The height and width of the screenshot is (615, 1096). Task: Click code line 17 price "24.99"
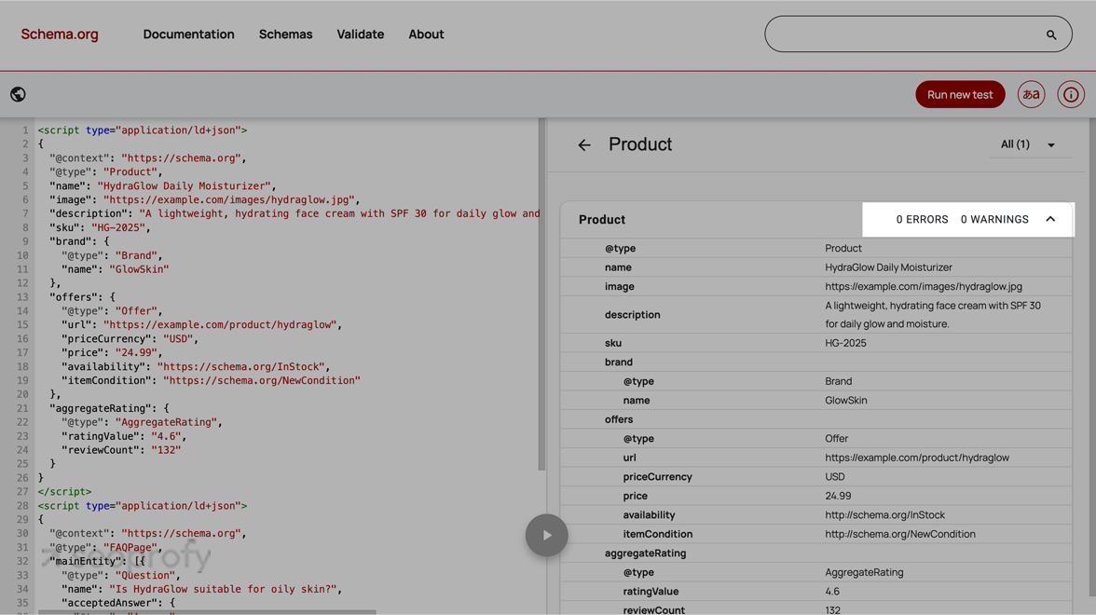[112, 353]
